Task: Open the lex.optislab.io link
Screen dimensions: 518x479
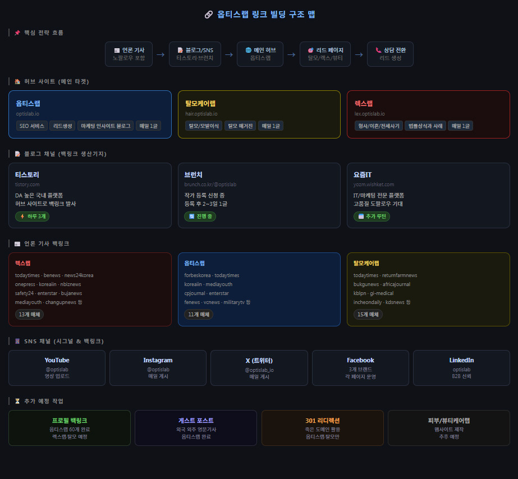Action: (x=369, y=114)
